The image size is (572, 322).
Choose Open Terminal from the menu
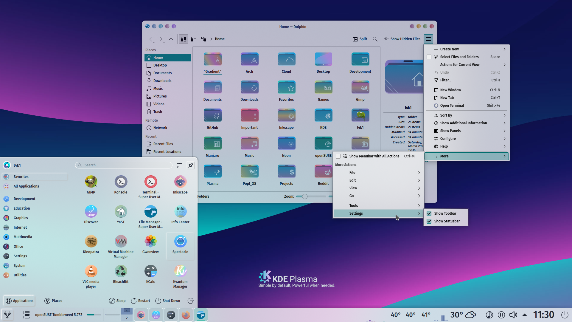[467, 106]
